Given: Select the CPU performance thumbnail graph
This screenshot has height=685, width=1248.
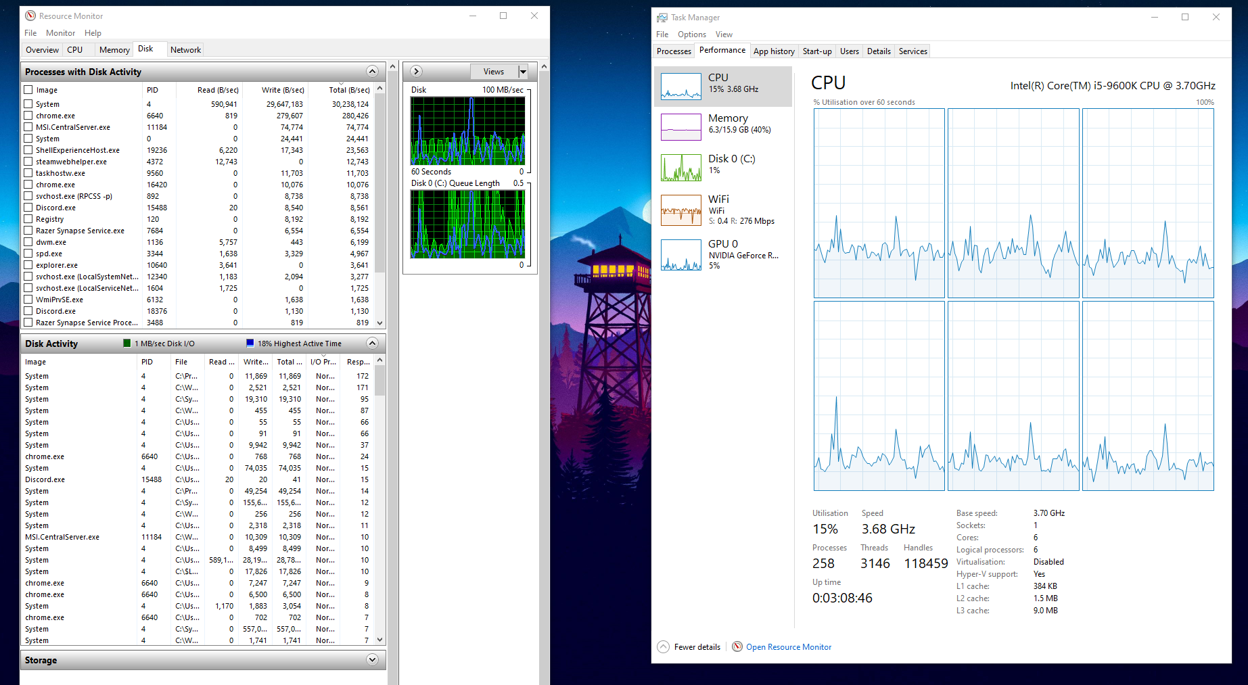Looking at the screenshot, I should click(681, 87).
